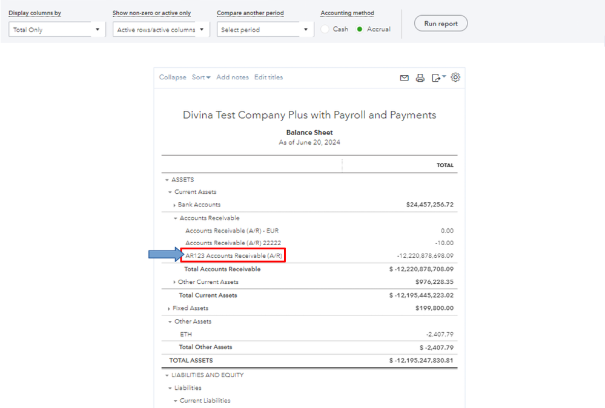Screen dimensions: 605x408
Task: Select the Accrual accounting method
Action: pos(360,29)
